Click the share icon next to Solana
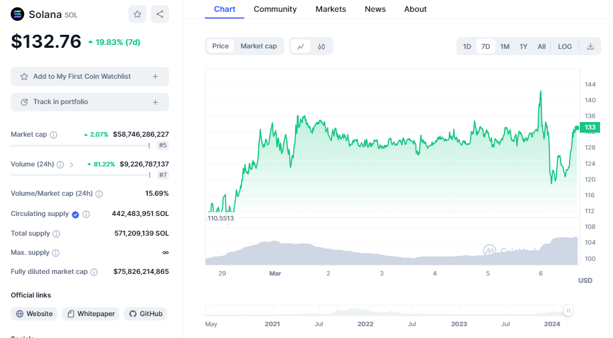The width and height of the screenshot is (613, 338). point(160,14)
